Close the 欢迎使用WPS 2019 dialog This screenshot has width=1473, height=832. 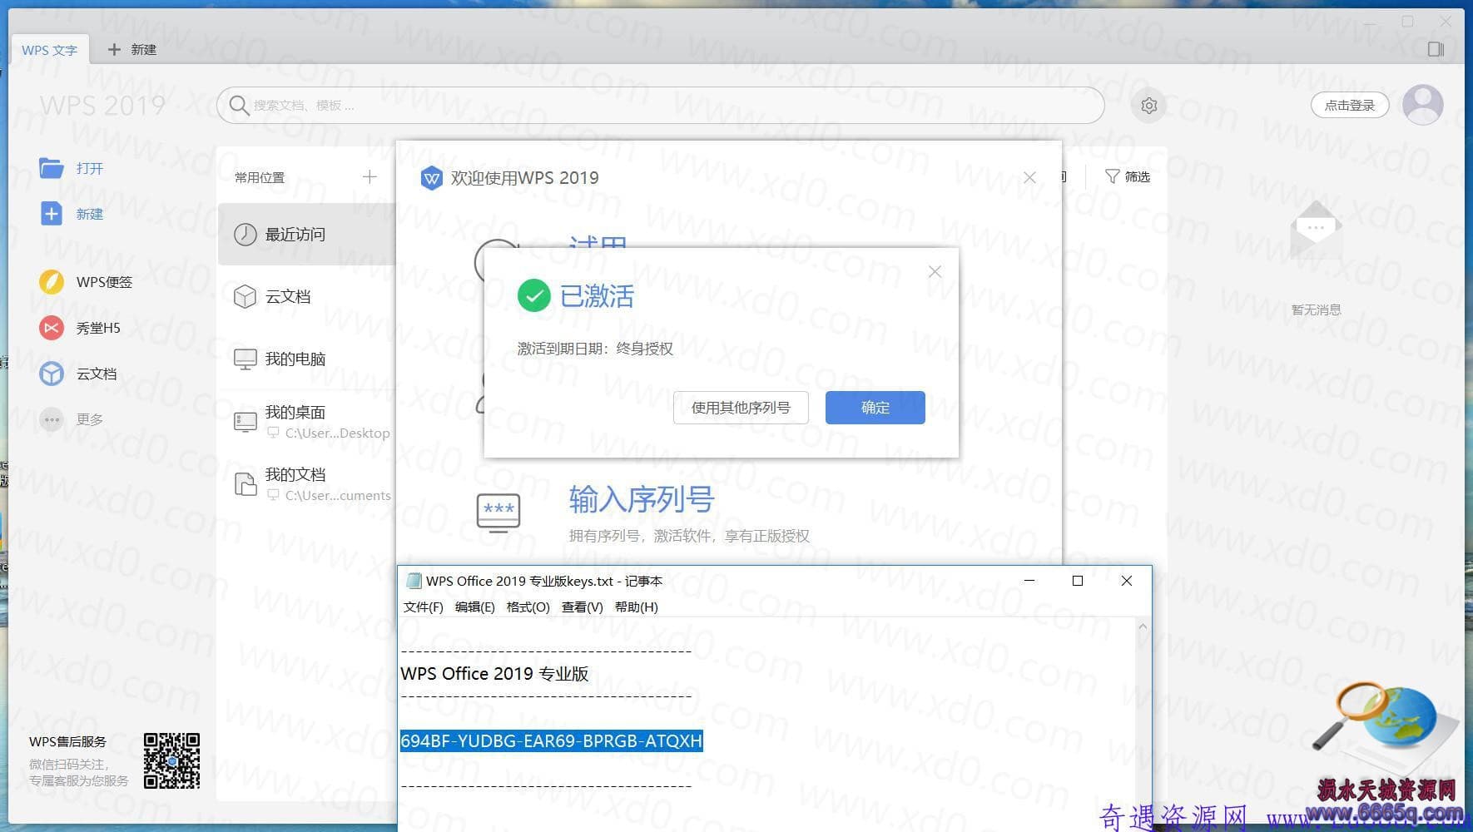(x=1029, y=177)
